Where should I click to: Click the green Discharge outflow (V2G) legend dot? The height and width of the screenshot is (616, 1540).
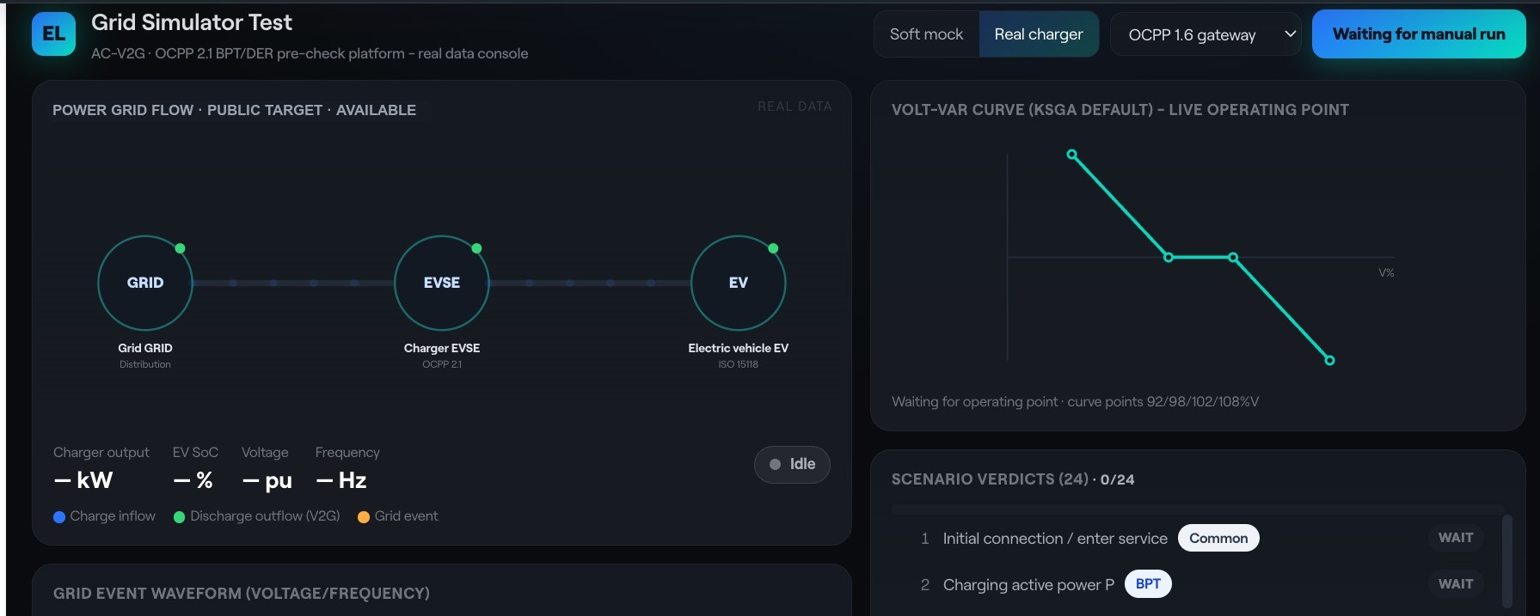click(180, 517)
